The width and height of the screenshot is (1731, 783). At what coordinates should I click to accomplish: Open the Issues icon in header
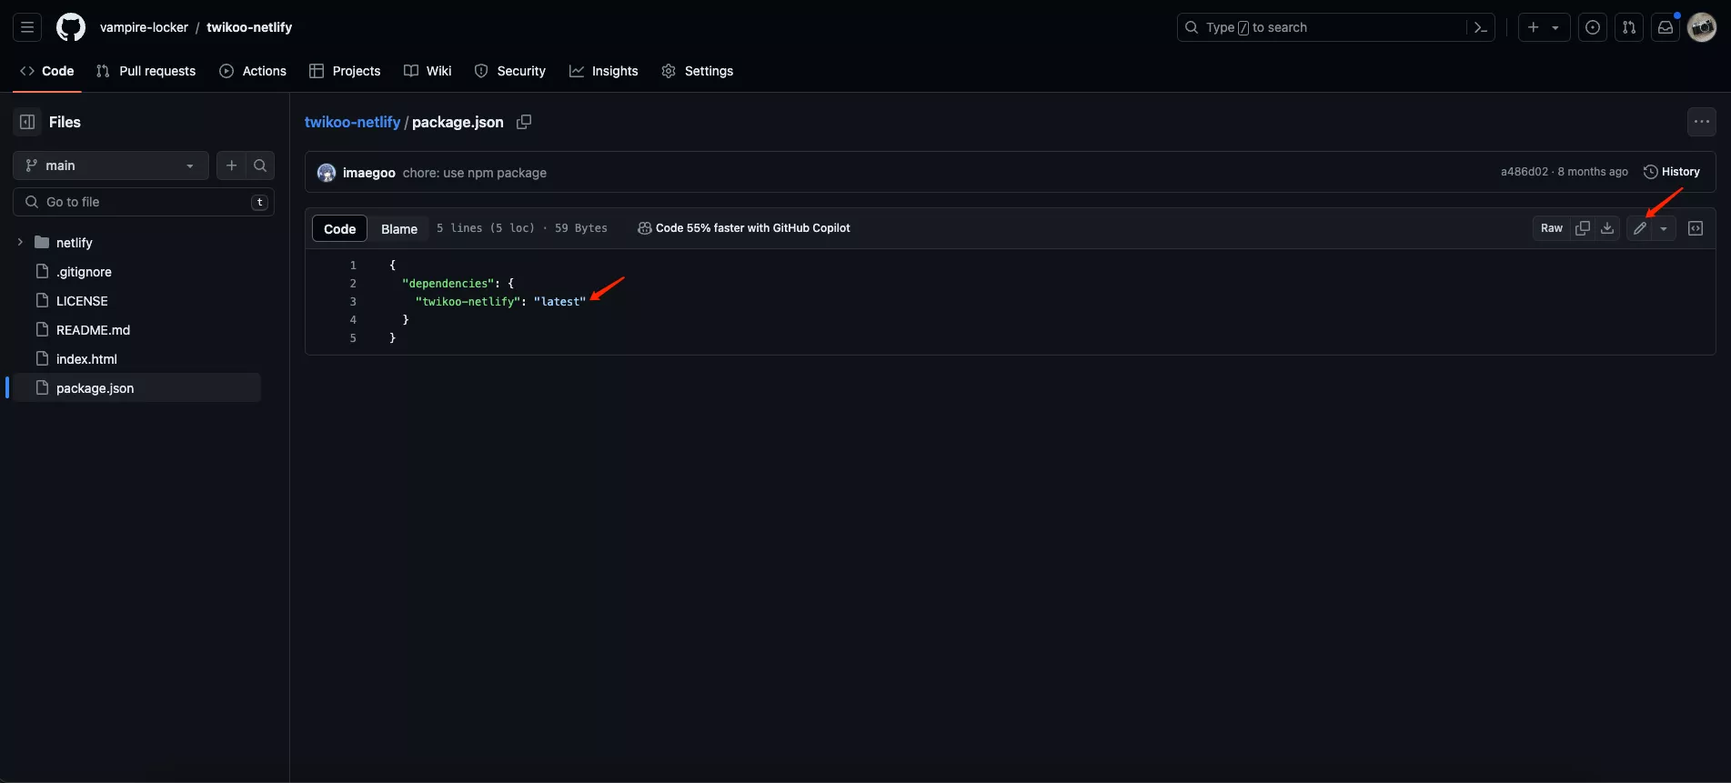[1593, 27]
